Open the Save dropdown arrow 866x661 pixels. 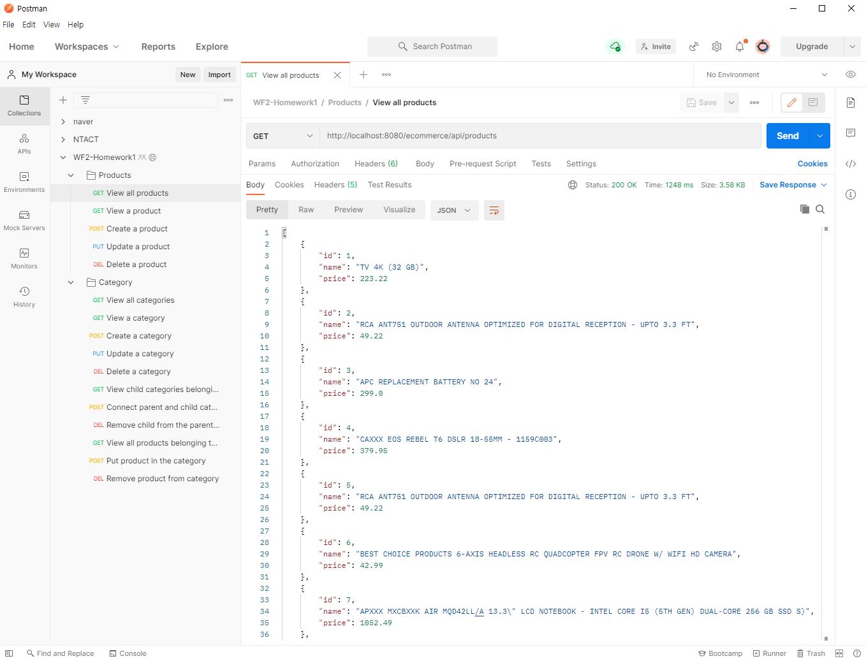[x=731, y=103]
